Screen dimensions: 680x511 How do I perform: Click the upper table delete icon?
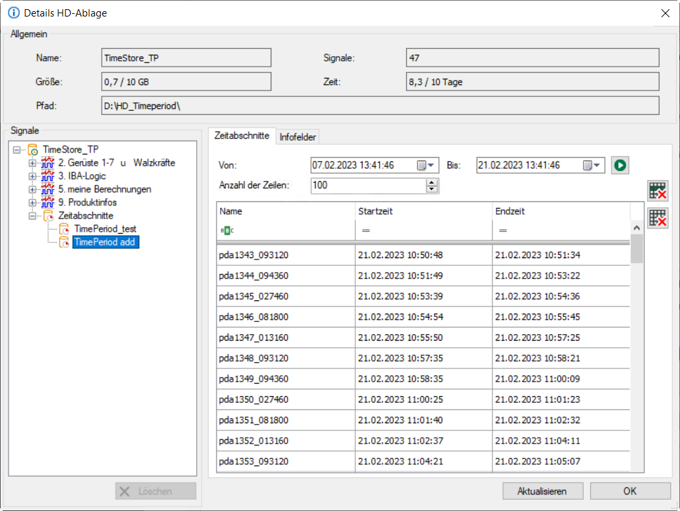[x=658, y=191]
